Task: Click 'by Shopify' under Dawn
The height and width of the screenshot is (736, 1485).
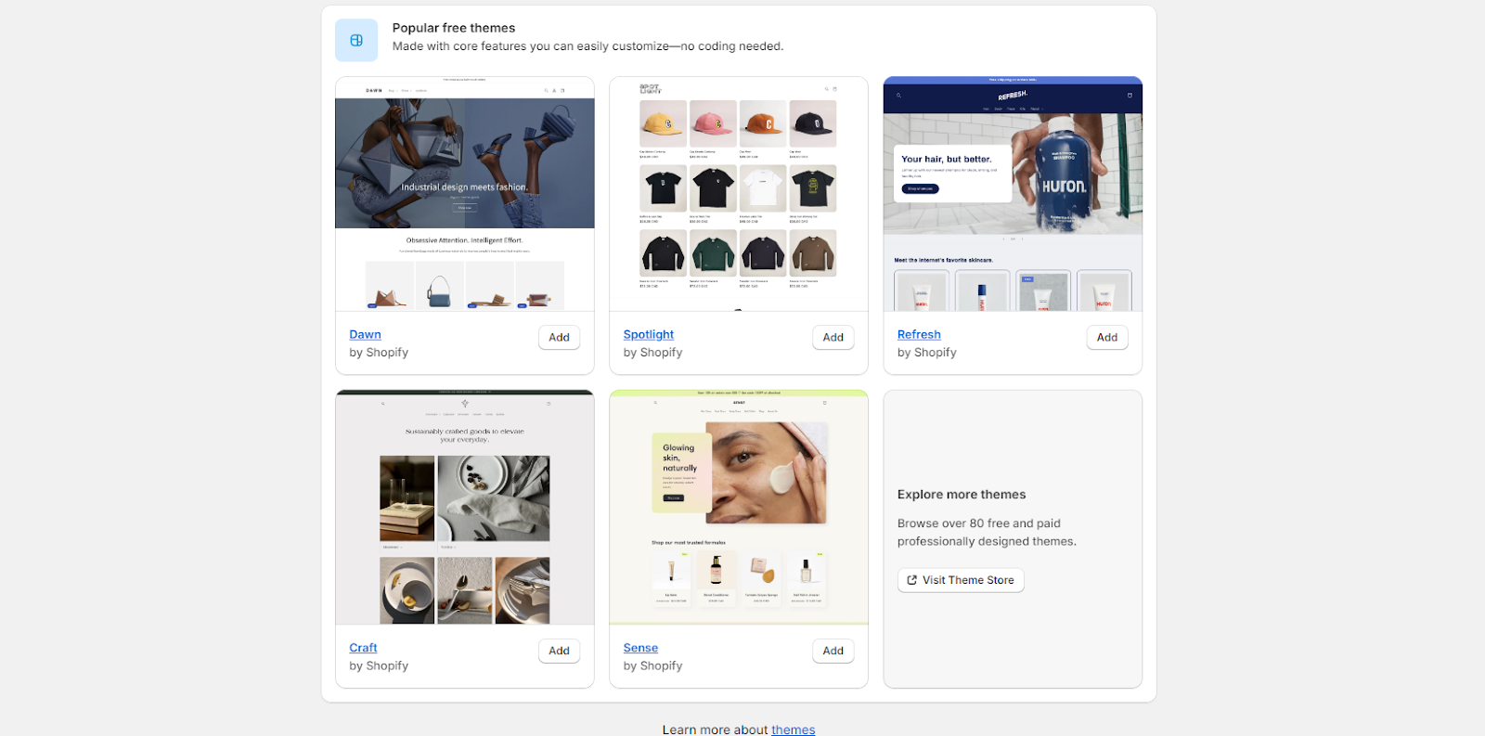Action: [379, 353]
